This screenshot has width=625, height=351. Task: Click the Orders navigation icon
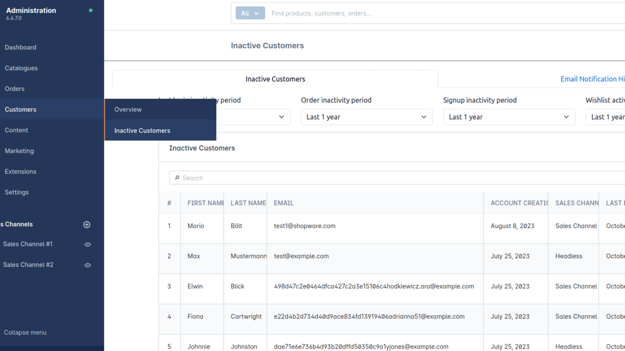pyautogui.click(x=15, y=89)
